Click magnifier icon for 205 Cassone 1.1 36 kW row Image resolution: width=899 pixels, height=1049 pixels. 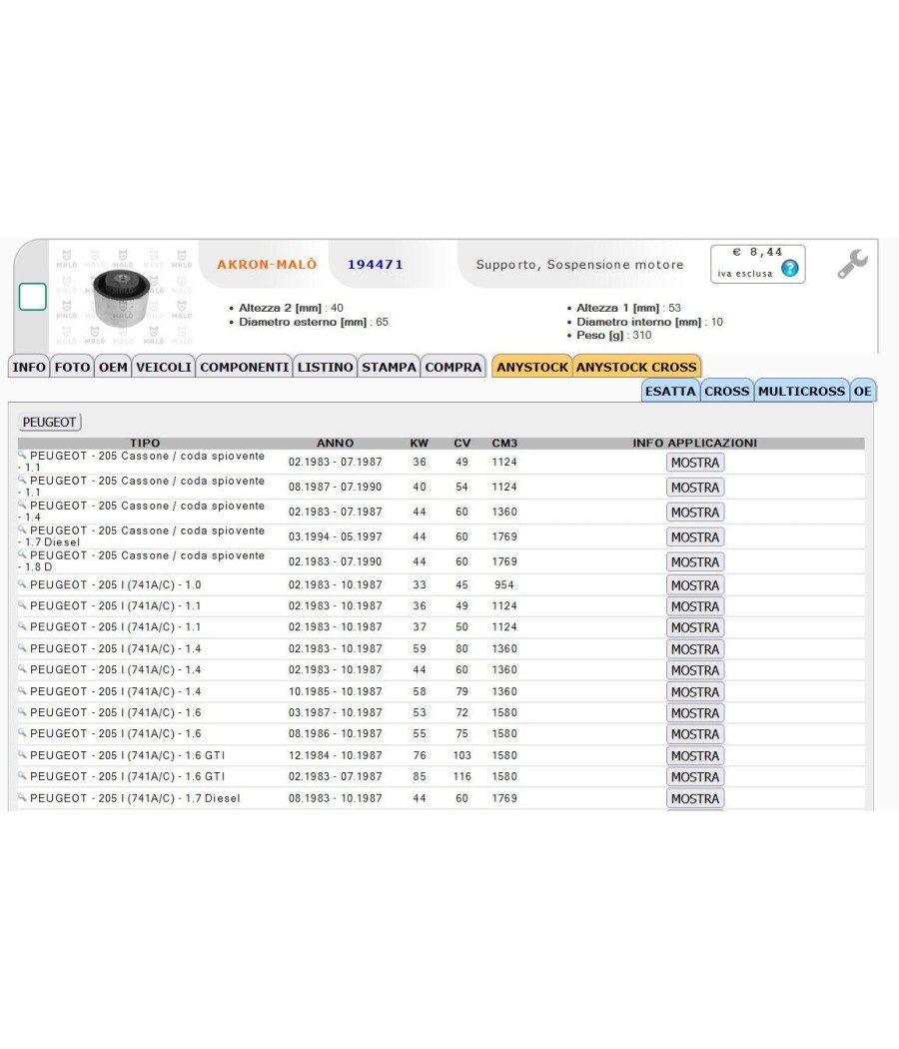[x=22, y=455]
